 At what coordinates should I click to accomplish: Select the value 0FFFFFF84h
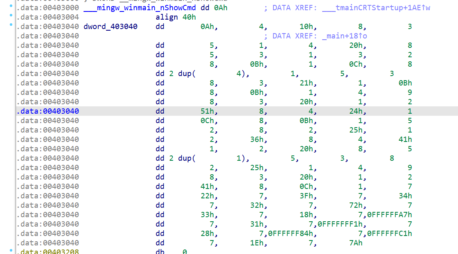(x=291, y=234)
